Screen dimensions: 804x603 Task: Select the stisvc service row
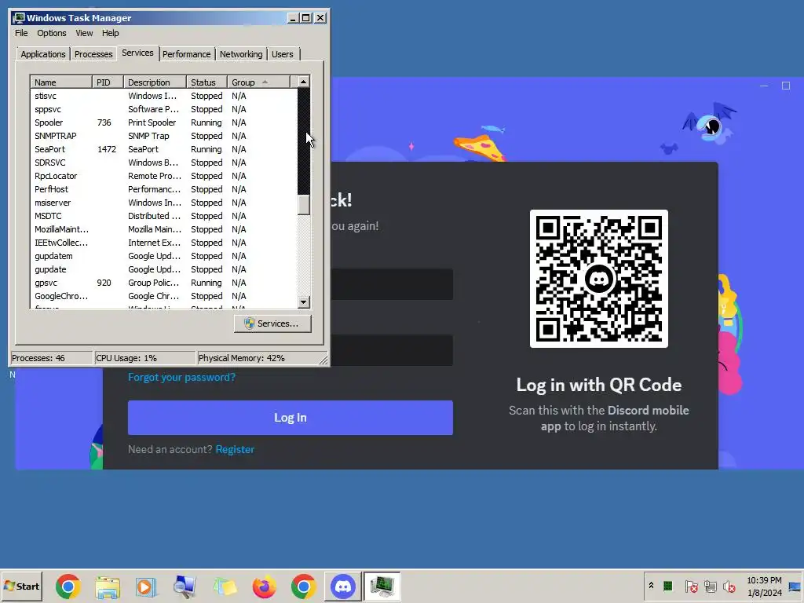163,96
